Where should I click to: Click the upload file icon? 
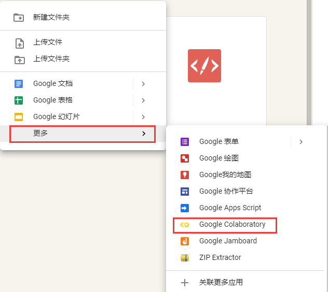20,43
